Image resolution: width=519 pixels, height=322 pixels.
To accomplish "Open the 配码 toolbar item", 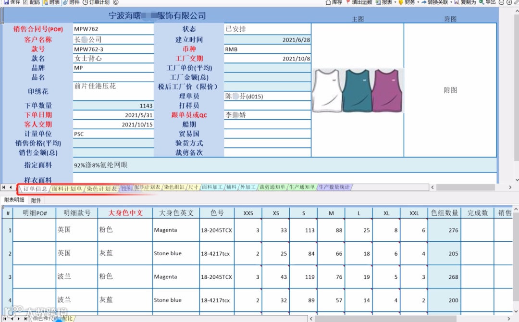I will [31, 2].
